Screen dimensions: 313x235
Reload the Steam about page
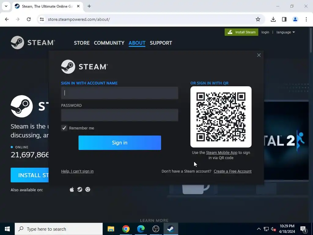pyautogui.click(x=29, y=19)
